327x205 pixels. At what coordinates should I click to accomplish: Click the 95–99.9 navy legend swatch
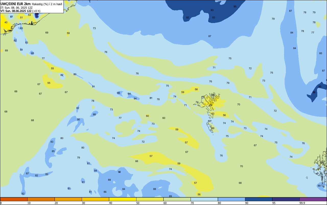coord(286,199)
